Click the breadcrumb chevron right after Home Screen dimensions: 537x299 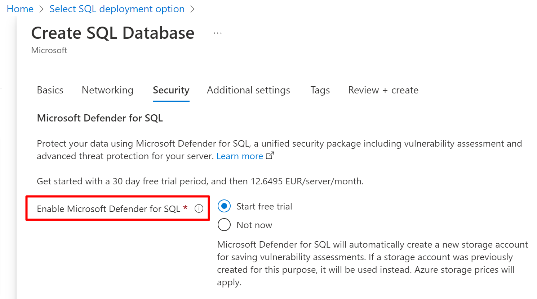click(41, 9)
